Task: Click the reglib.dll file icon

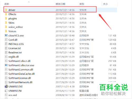Action: (x=6, y=56)
